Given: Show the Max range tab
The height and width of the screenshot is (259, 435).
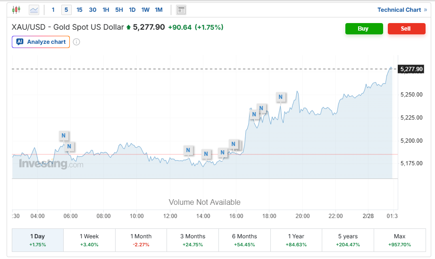Looking at the screenshot, I should click(399, 240).
